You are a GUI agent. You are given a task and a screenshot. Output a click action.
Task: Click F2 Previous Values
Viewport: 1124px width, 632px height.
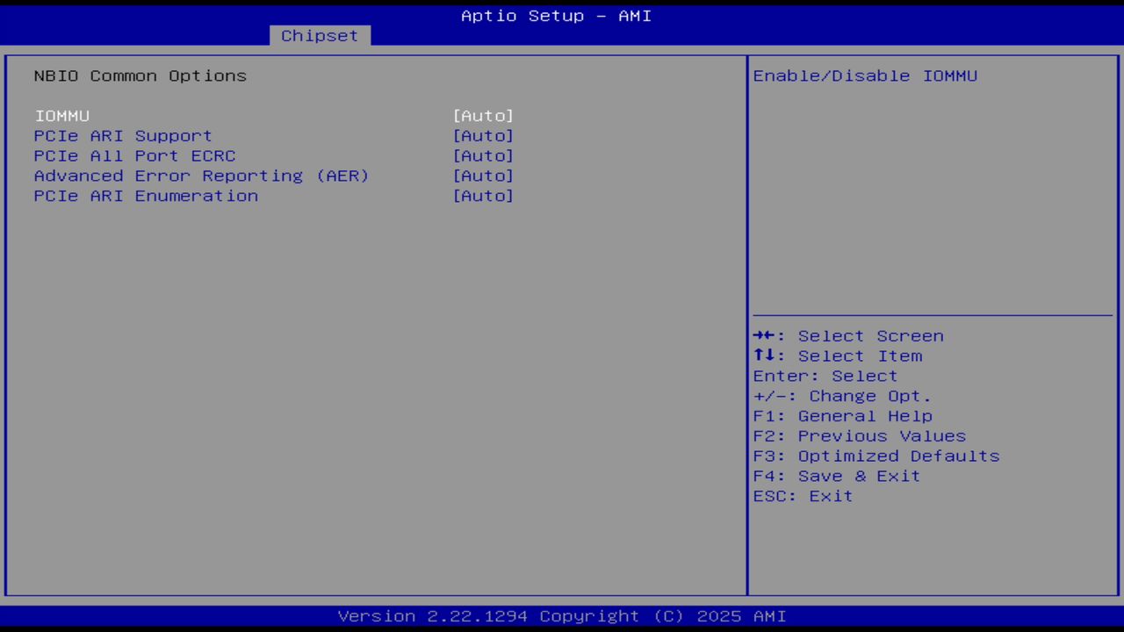click(x=858, y=435)
